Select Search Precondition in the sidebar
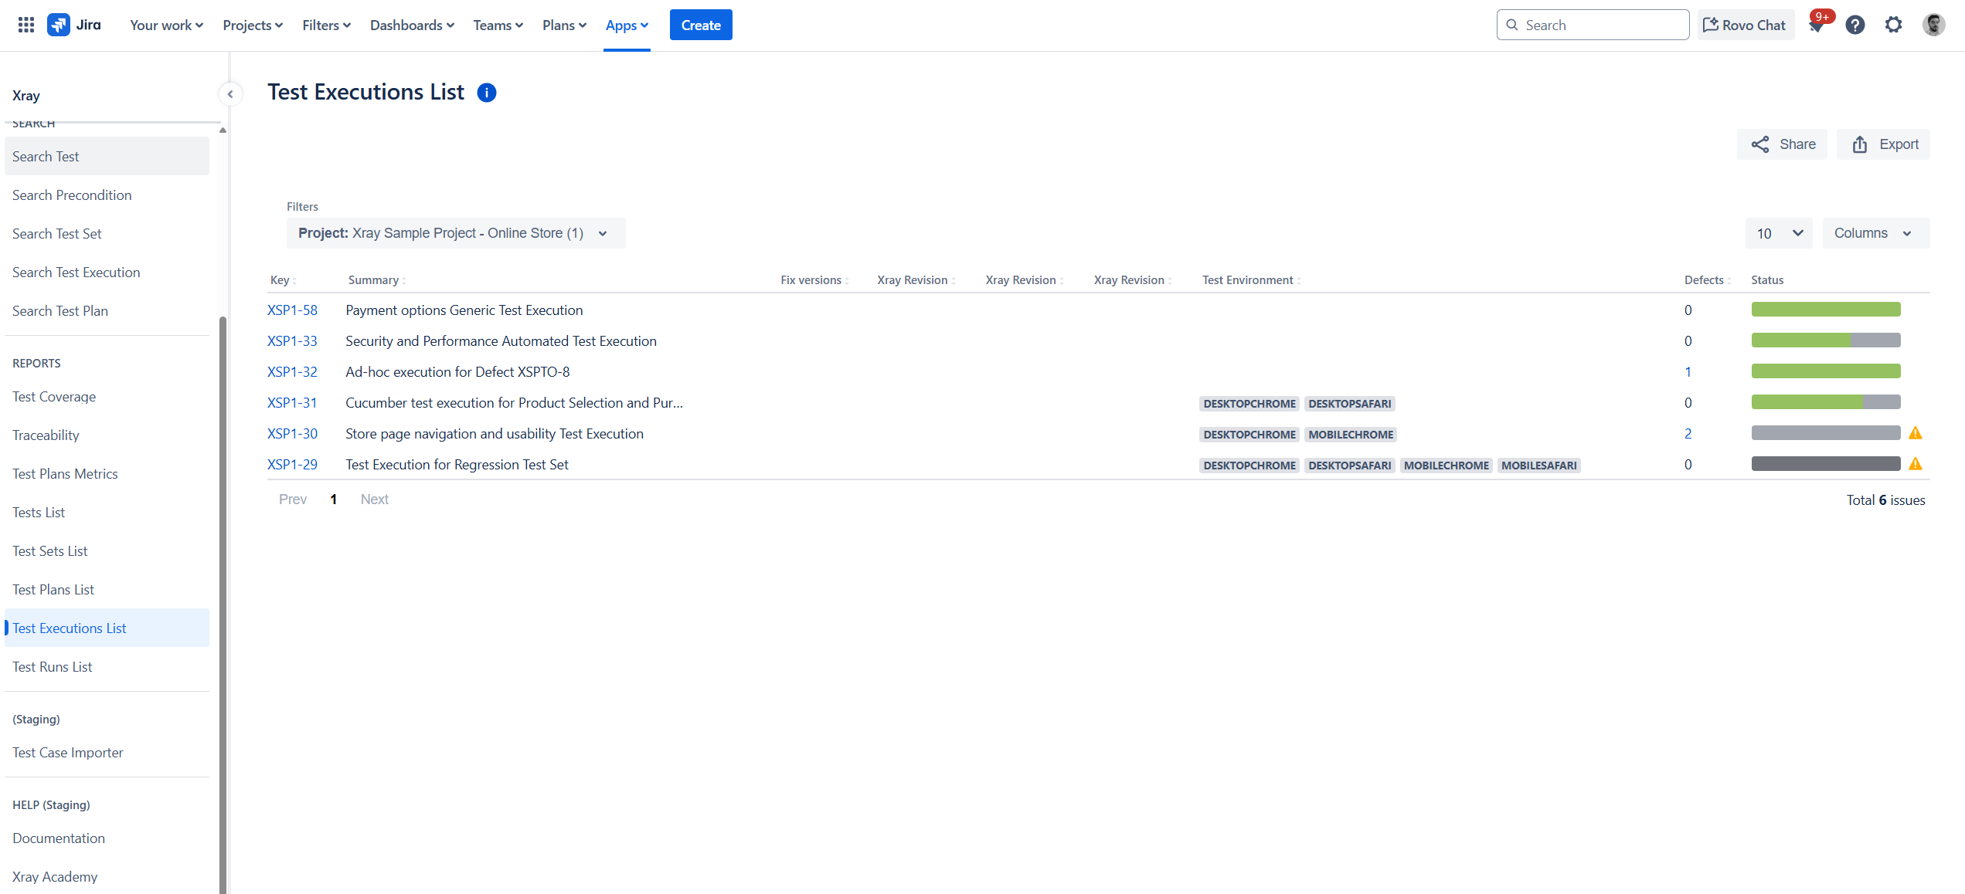The width and height of the screenshot is (1965, 894). tap(107, 195)
